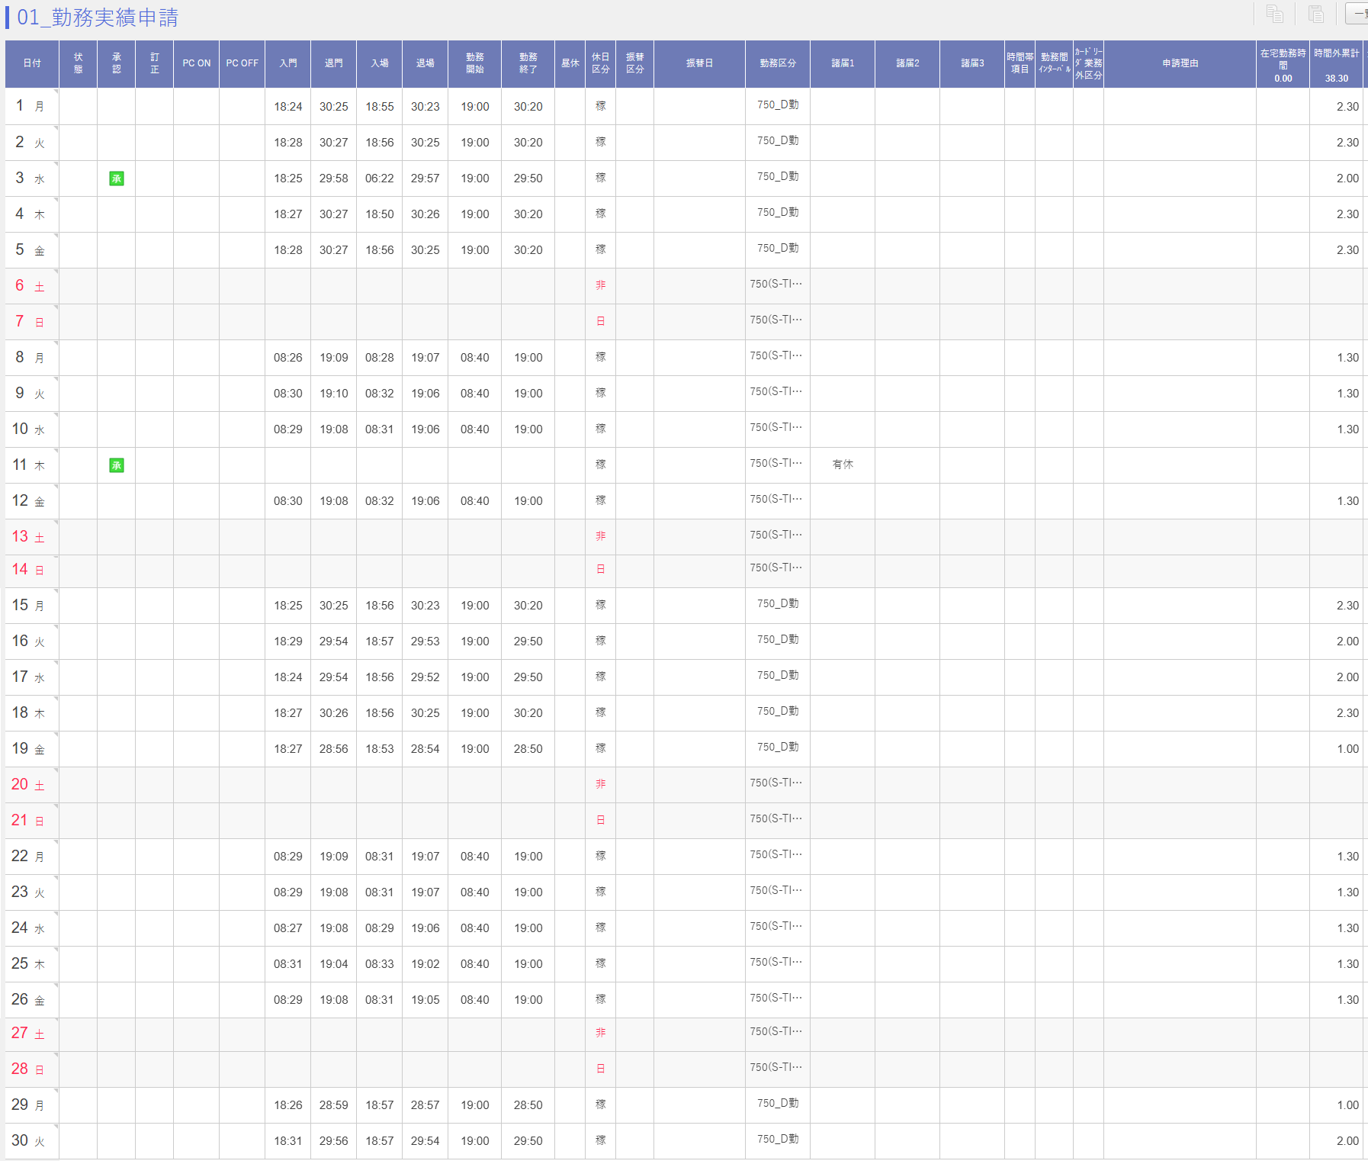Click the partially visible 一覧 button
This screenshot has width=1368, height=1164.
click(x=1357, y=14)
